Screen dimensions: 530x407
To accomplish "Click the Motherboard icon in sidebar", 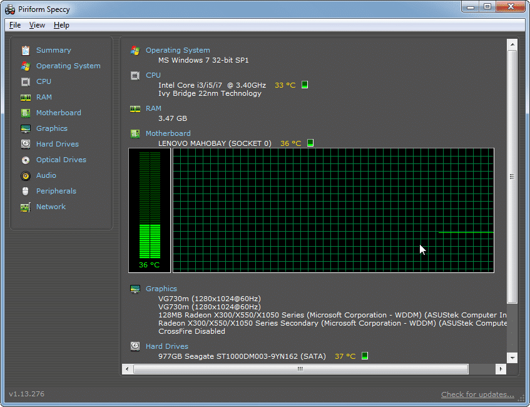I will [x=26, y=113].
